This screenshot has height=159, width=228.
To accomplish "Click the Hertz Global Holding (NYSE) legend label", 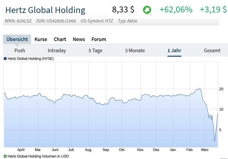I will [x=31, y=59].
